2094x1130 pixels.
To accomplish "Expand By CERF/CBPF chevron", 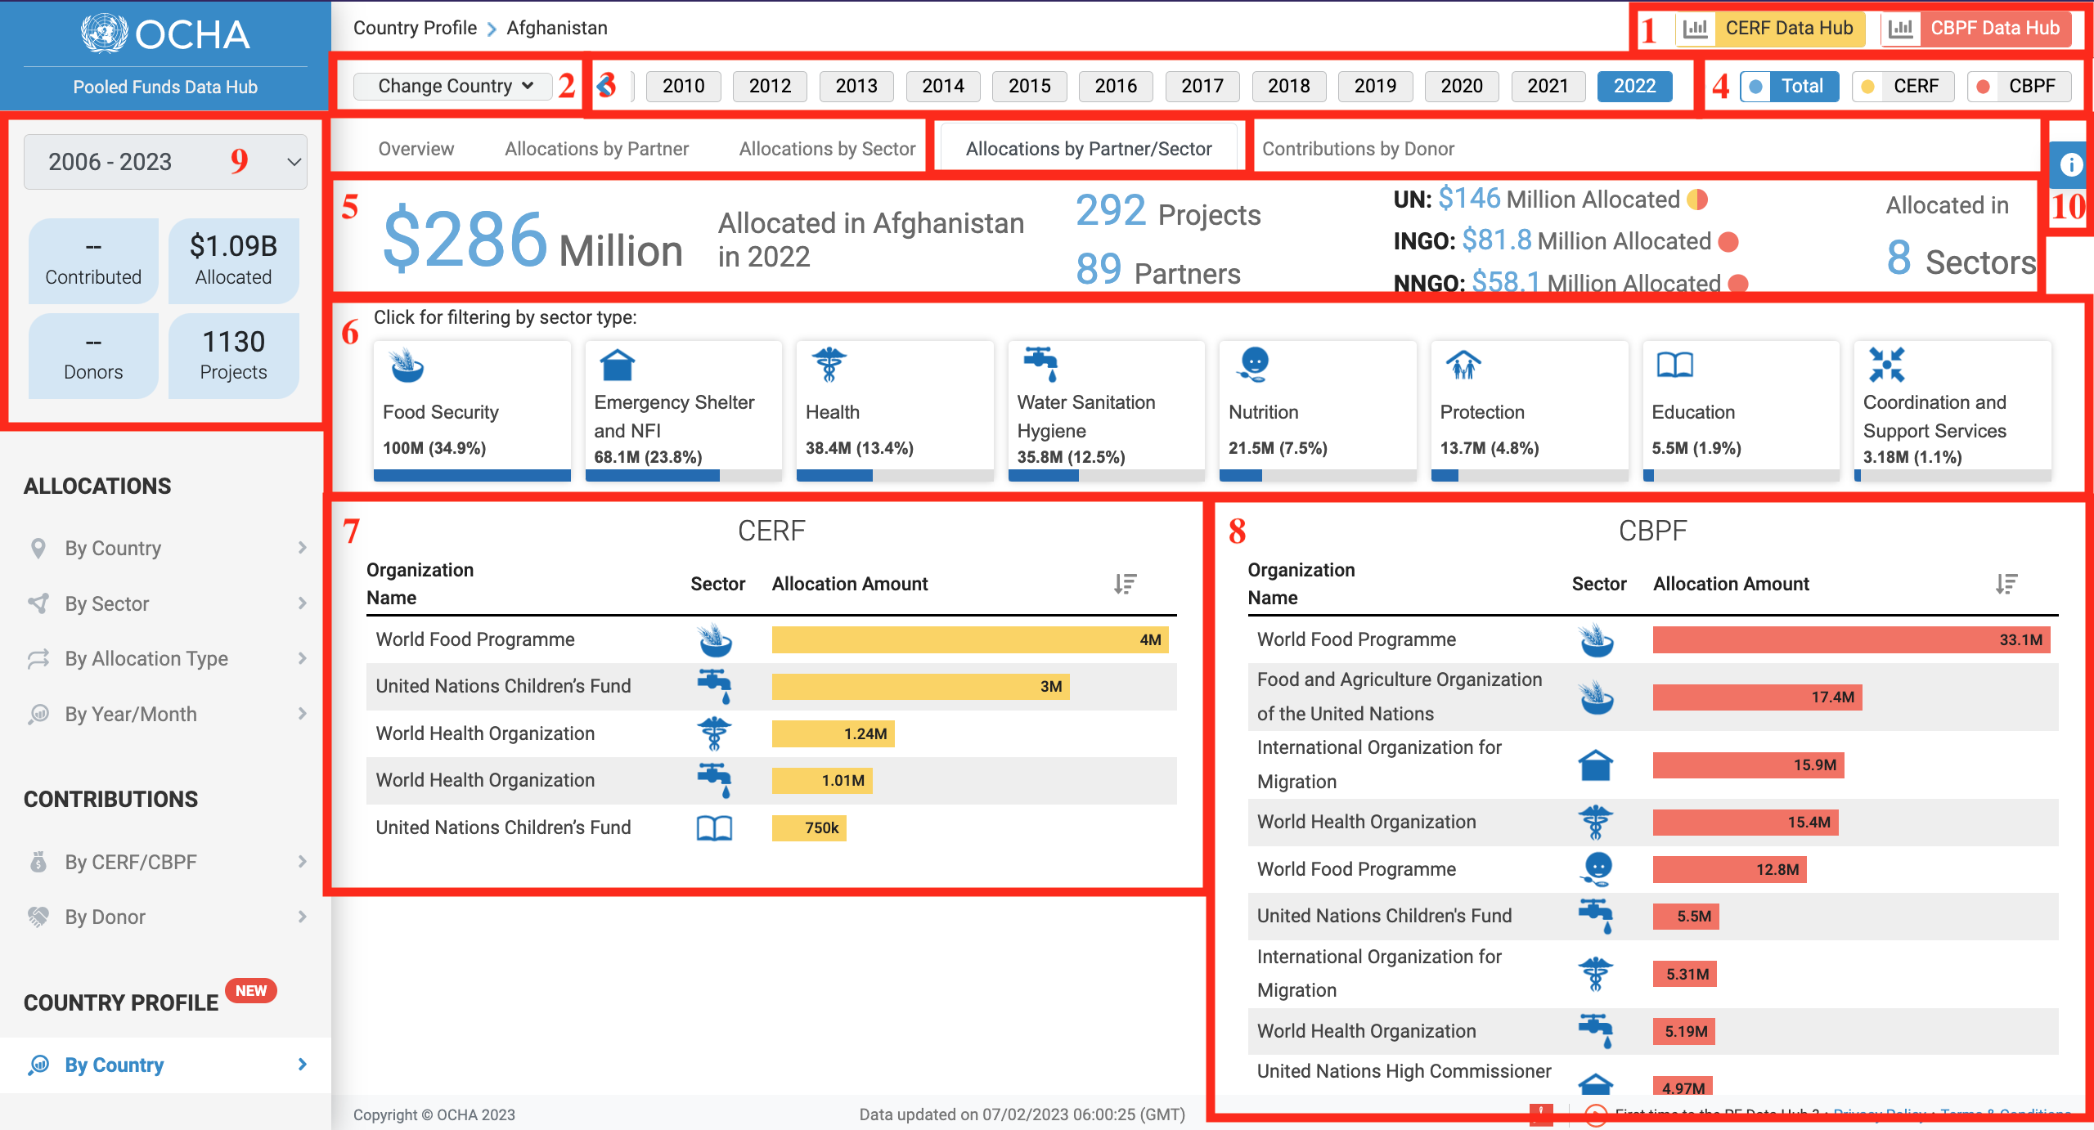I will coord(303,862).
